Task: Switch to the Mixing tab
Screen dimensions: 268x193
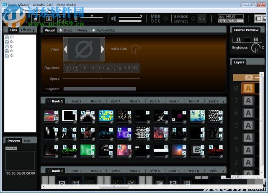Action: (x=82, y=30)
